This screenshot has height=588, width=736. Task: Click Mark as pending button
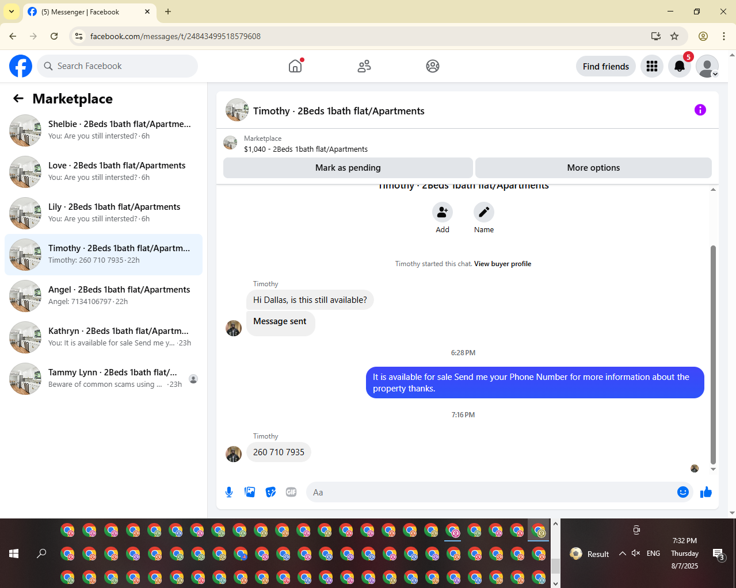[348, 168]
